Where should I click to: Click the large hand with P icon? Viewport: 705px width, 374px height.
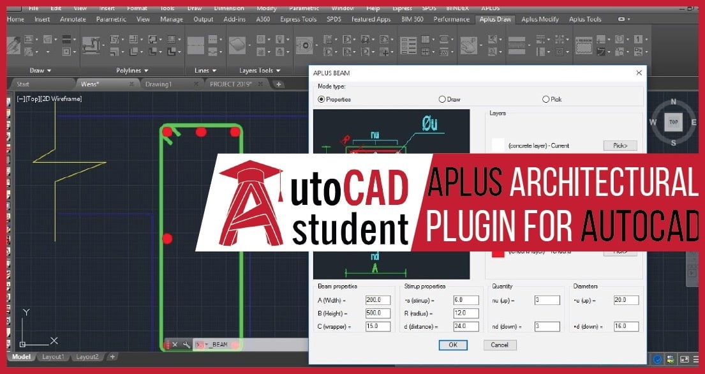tap(470, 45)
